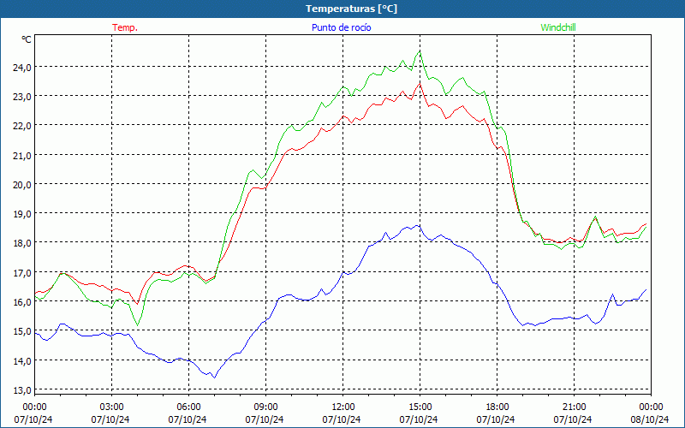This screenshot has height=428, width=685.
Task: Click the 08/10/24 date label
Action: [x=650, y=419]
